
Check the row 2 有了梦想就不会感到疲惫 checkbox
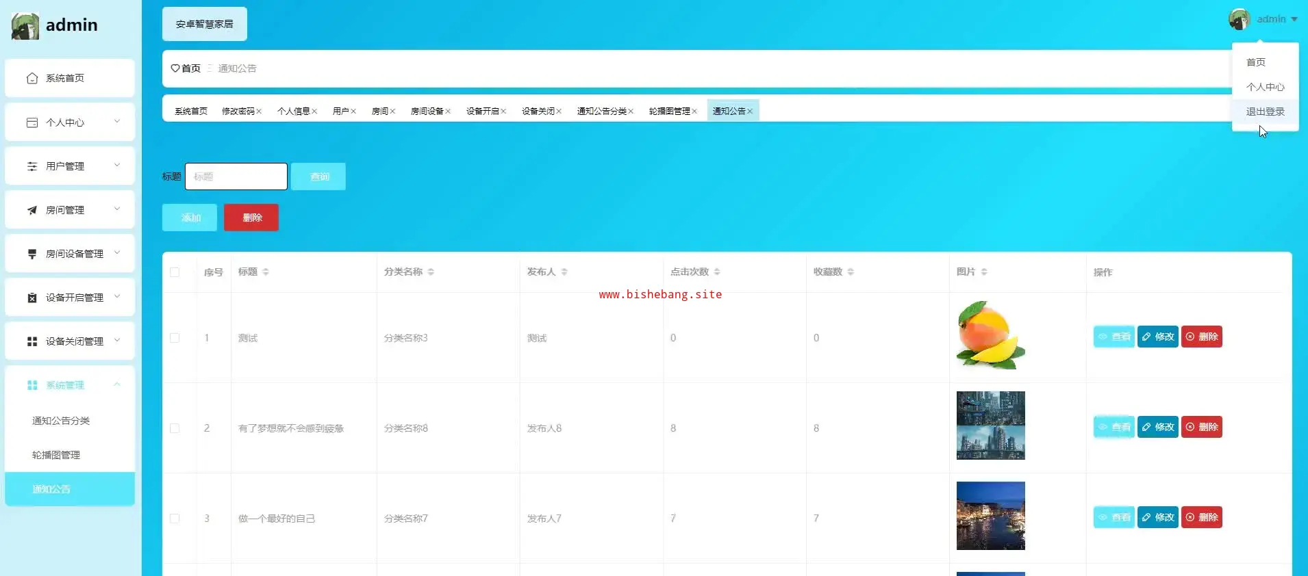coord(175,428)
